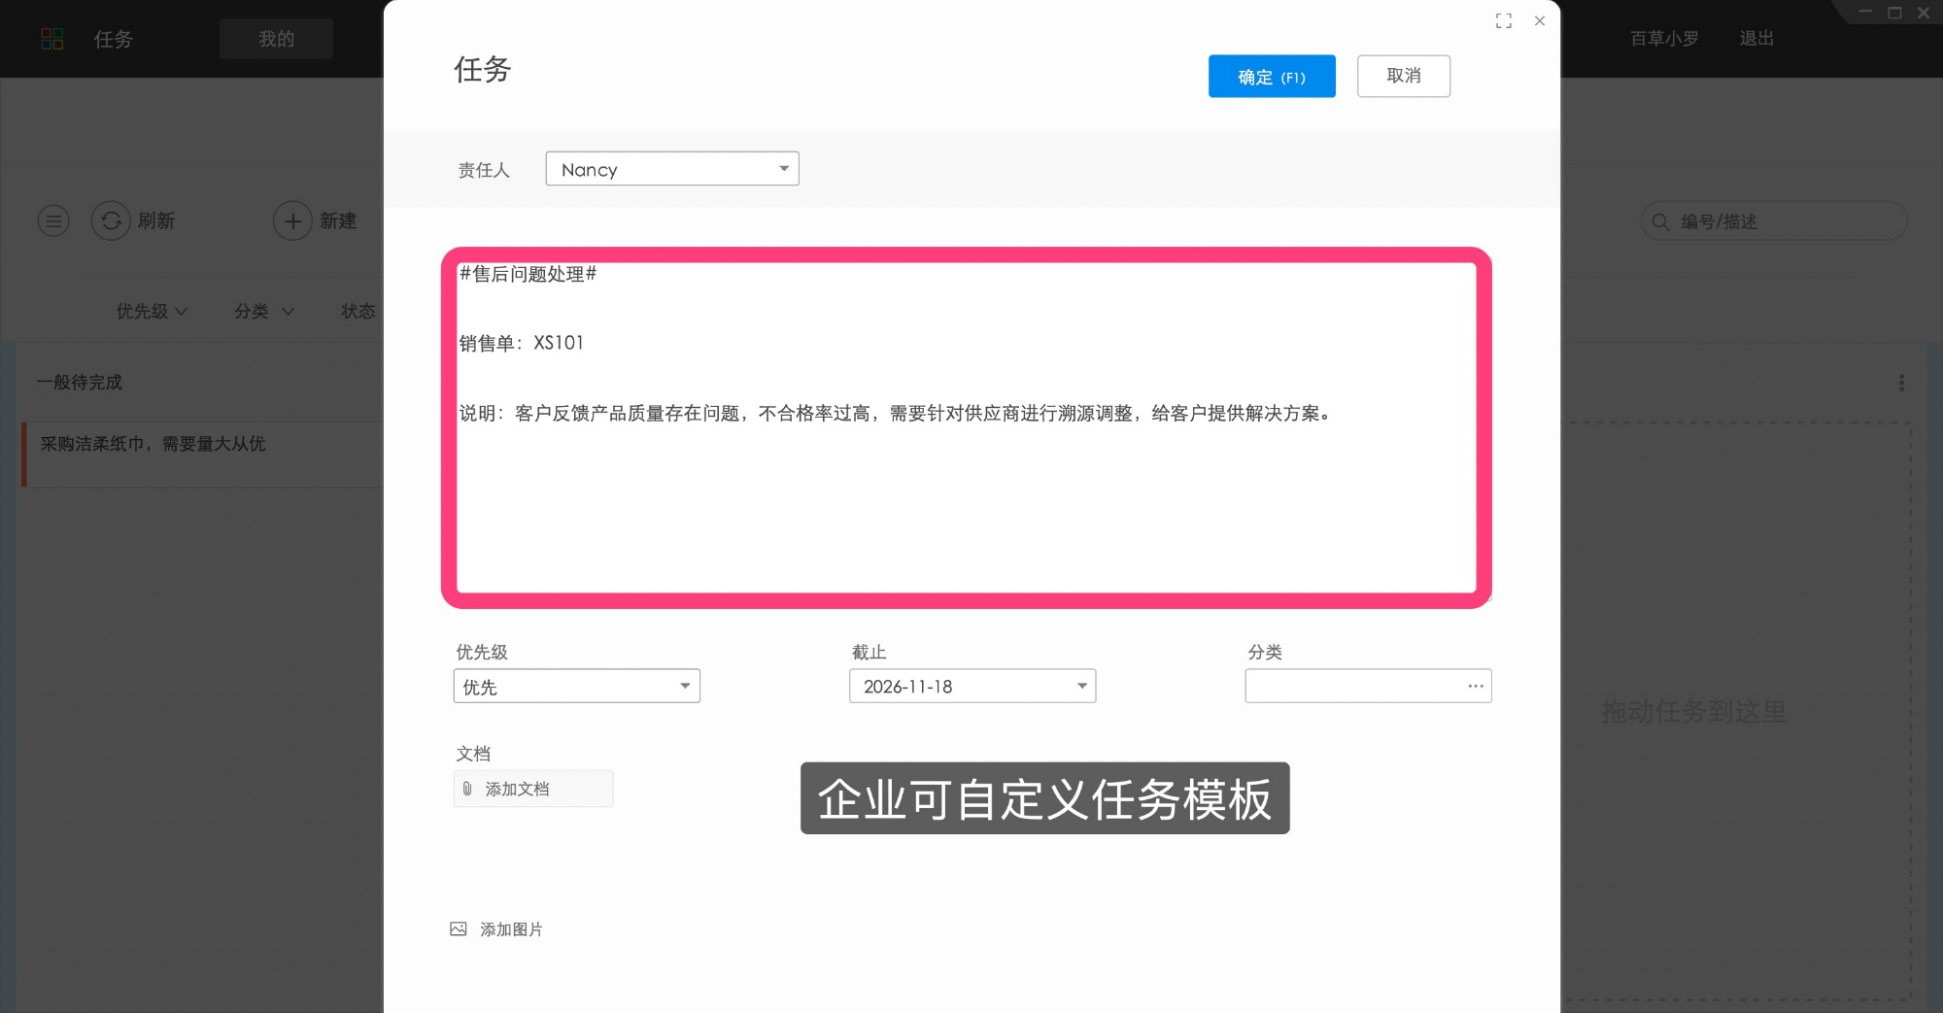This screenshot has width=1943, height=1013.
Task: Click the 状态 filter header
Action: coord(358,312)
